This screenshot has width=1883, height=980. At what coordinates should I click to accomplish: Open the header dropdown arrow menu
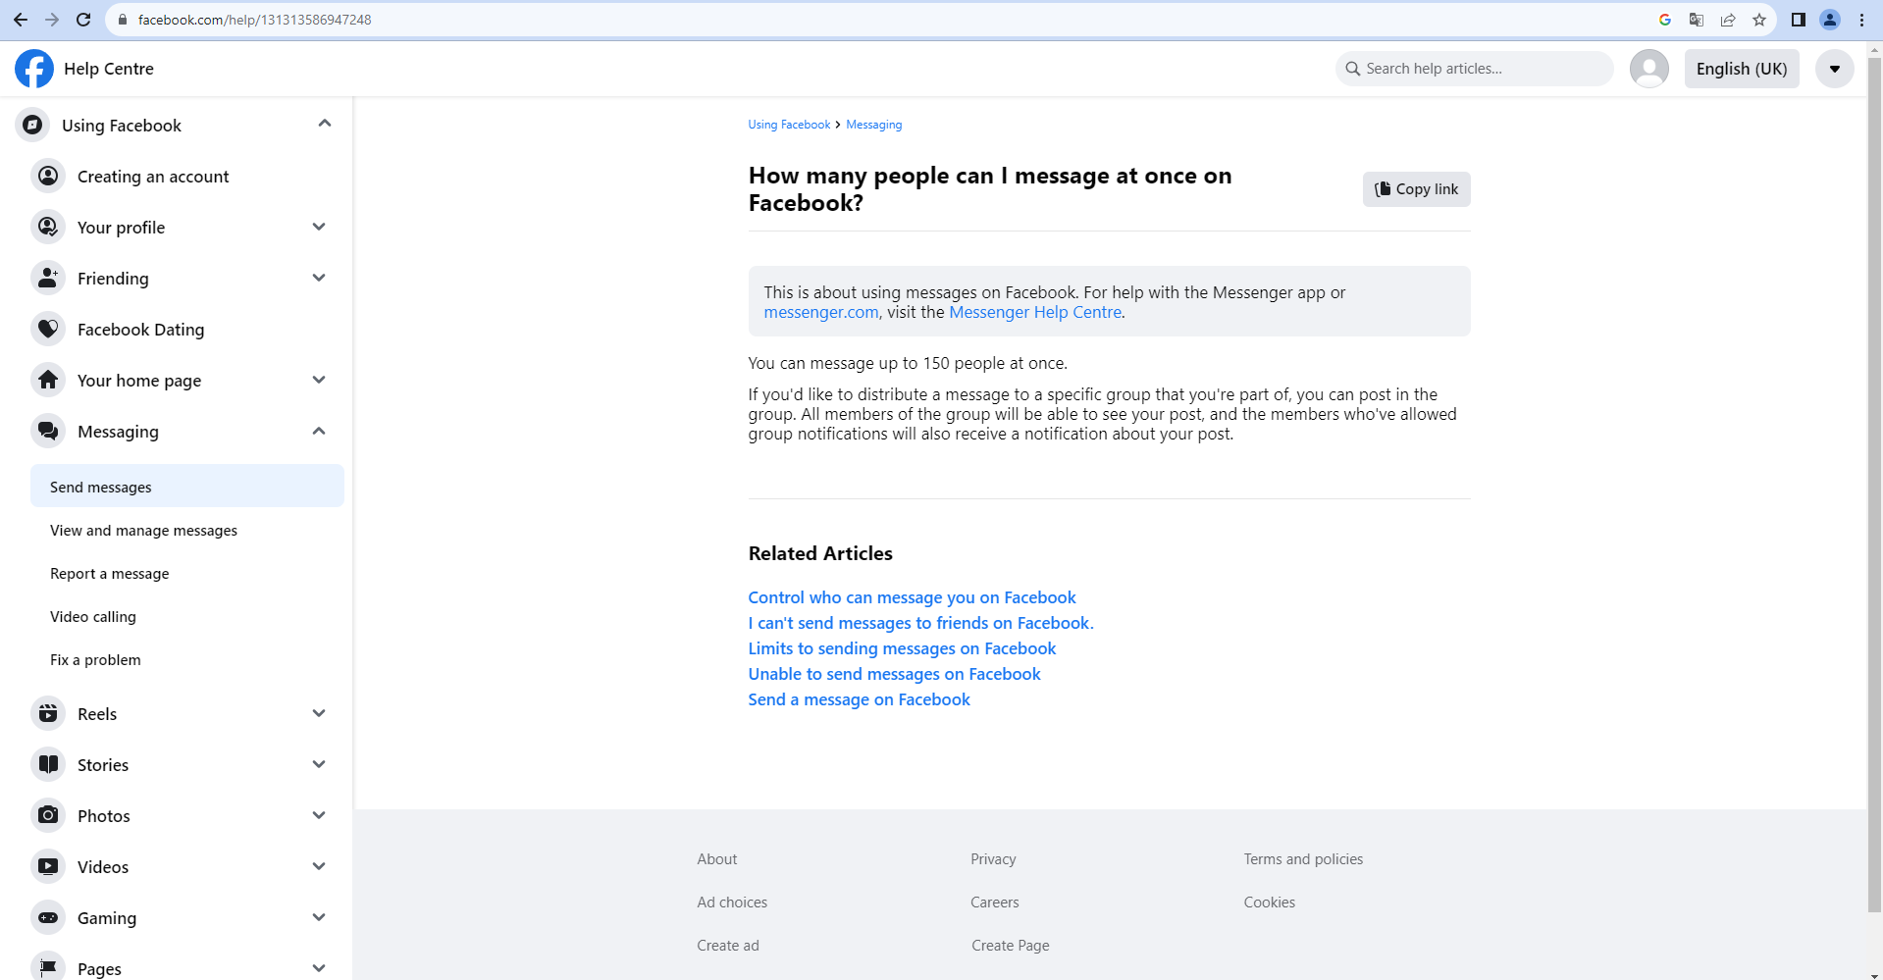point(1835,69)
